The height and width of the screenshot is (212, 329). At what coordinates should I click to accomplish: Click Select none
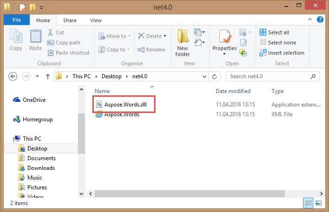pyautogui.click(x=278, y=43)
